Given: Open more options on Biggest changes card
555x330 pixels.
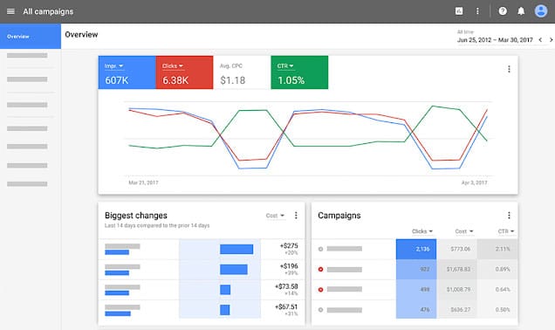Looking at the screenshot, I should 296,216.
